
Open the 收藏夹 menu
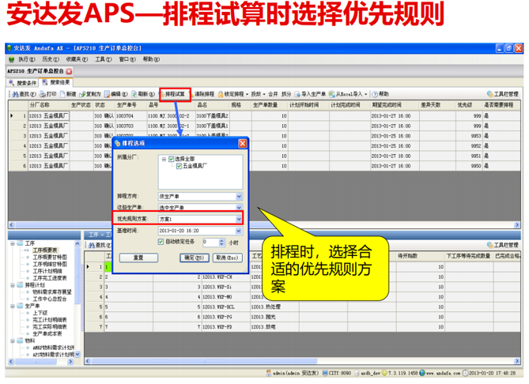click(x=77, y=59)
